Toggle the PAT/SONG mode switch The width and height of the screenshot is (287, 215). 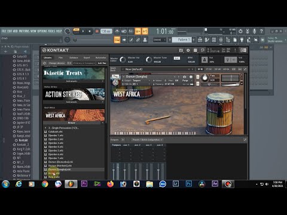[x=76, y=31]
